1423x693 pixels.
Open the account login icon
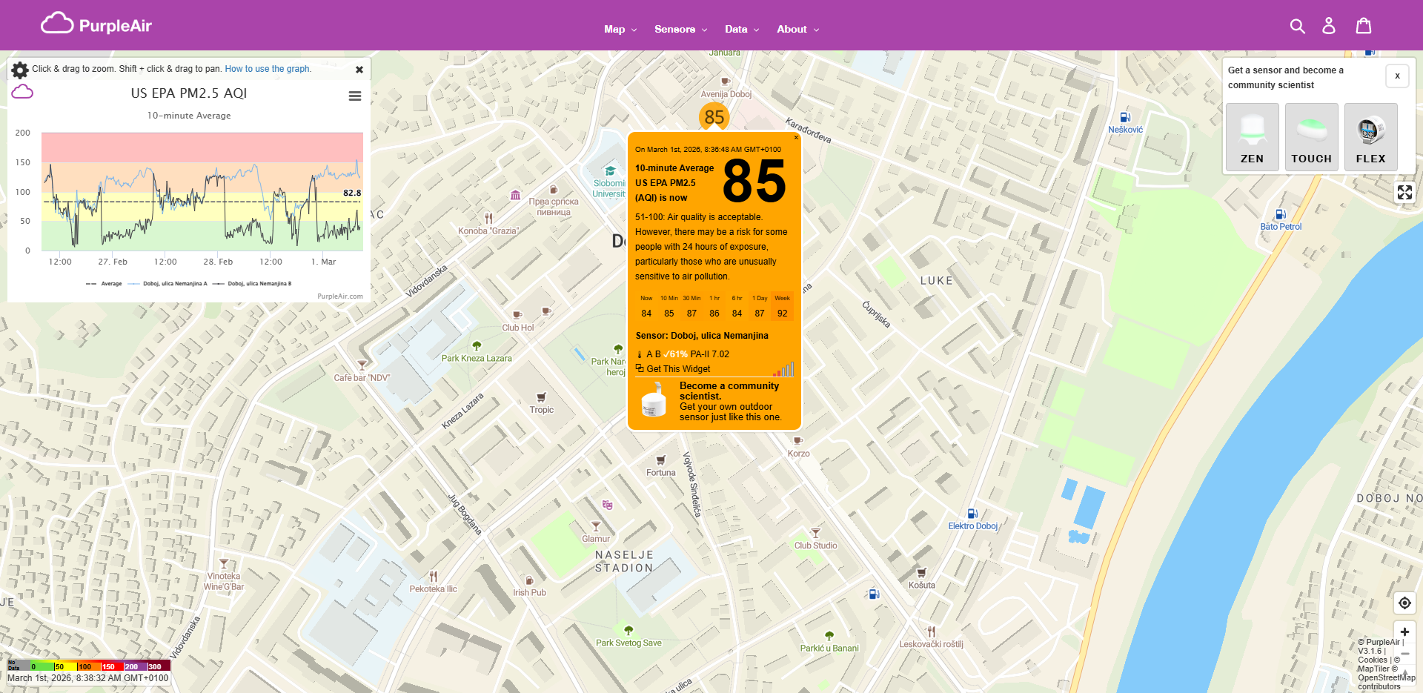coord(1330,25)
